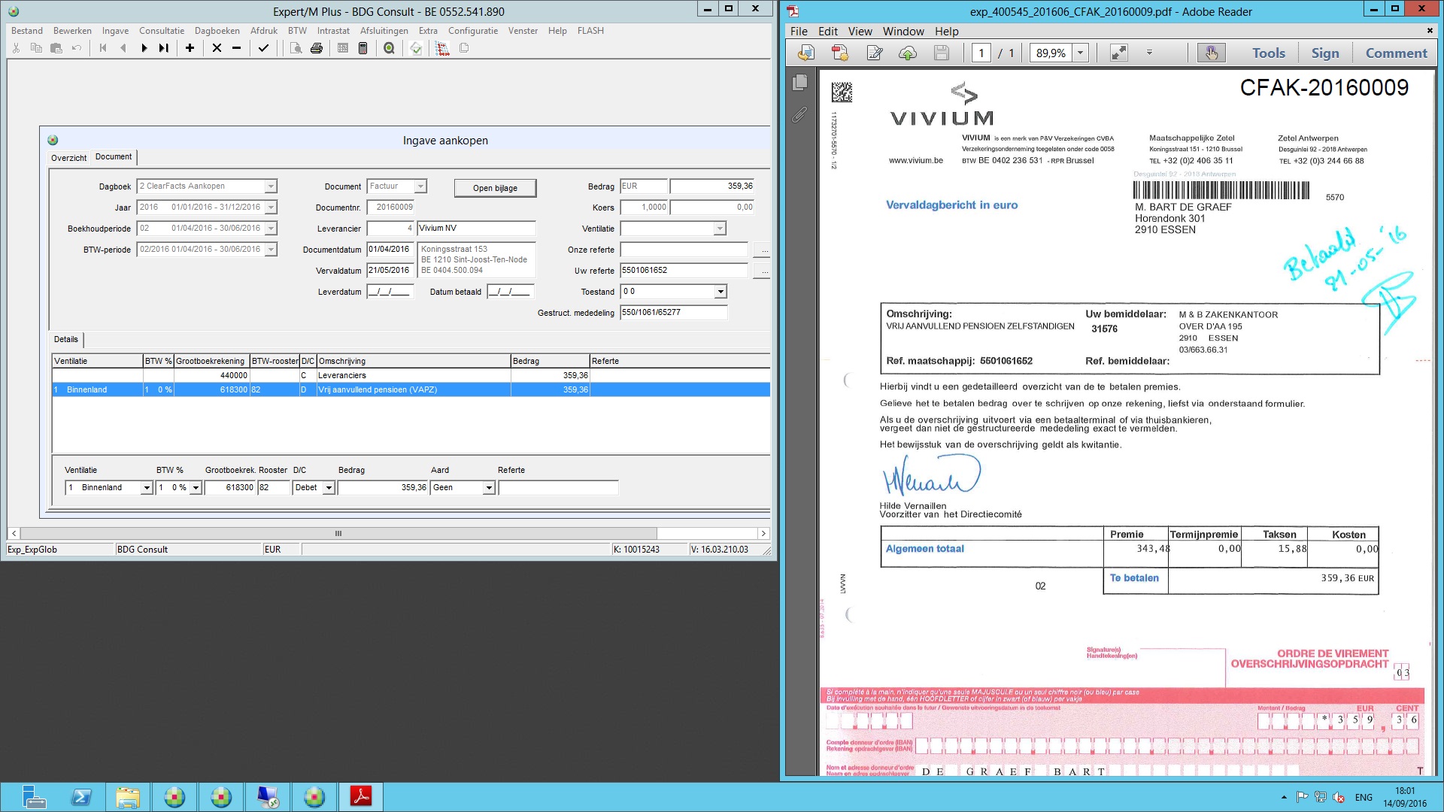The image size is (1444, 812).
Task: Click the undo arrow icon in Expert/M toolbar
Action: point(77,48)
